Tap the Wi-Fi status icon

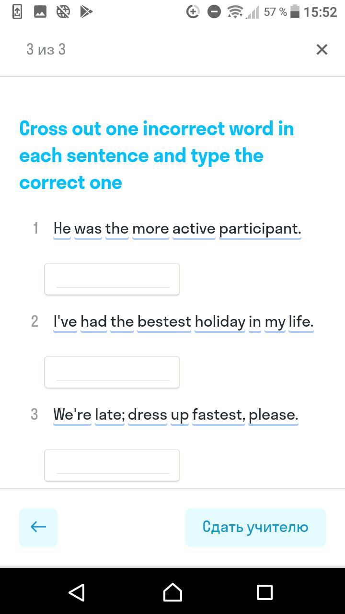235,12
